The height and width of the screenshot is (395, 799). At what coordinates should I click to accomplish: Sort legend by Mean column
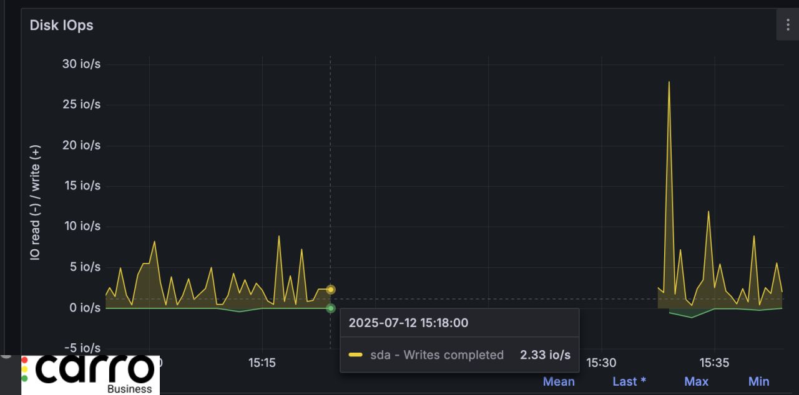558,381
